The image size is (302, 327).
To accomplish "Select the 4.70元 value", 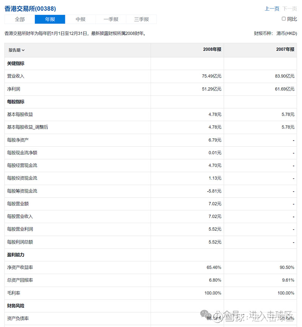I will [215, 165].
